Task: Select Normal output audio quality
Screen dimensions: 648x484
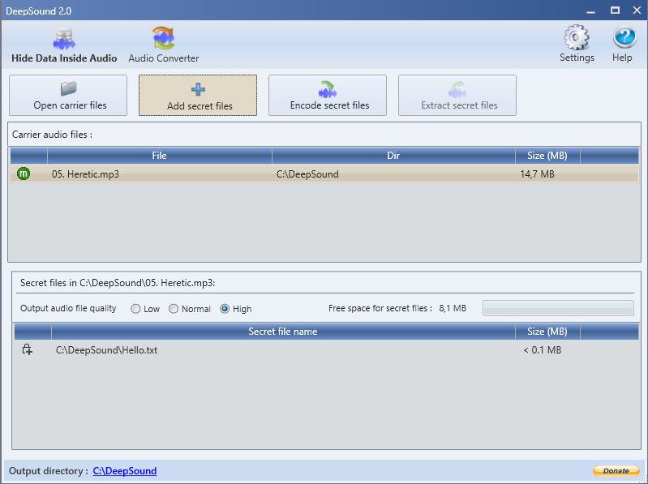Action: click(x=174, y=309)
